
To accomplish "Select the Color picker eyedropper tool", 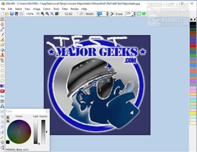I will point(2,29).
